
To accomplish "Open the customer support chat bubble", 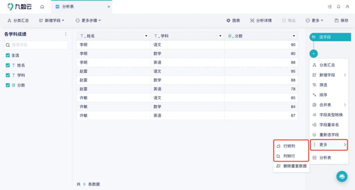I will [342, 176].
